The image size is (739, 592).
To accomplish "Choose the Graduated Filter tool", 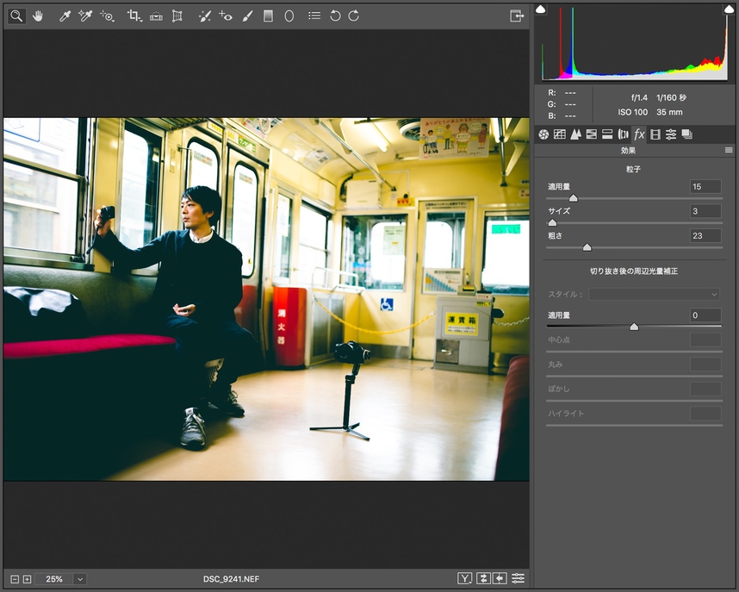I will pyautogui.click(x=268, y=16).
